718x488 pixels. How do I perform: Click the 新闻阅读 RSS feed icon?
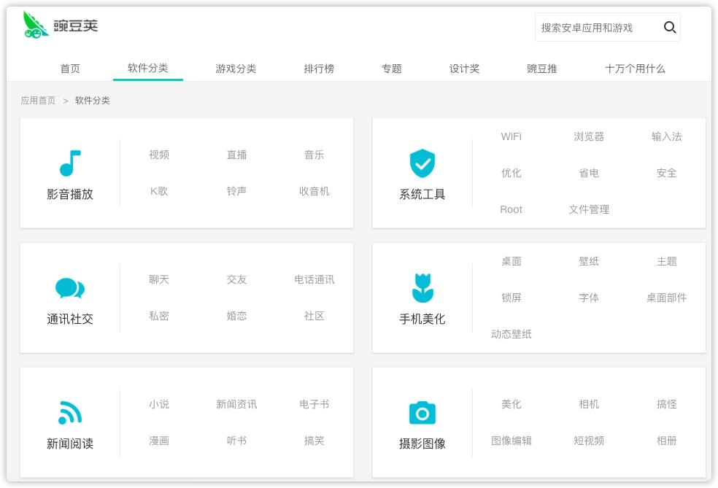(x=70, y=412)
